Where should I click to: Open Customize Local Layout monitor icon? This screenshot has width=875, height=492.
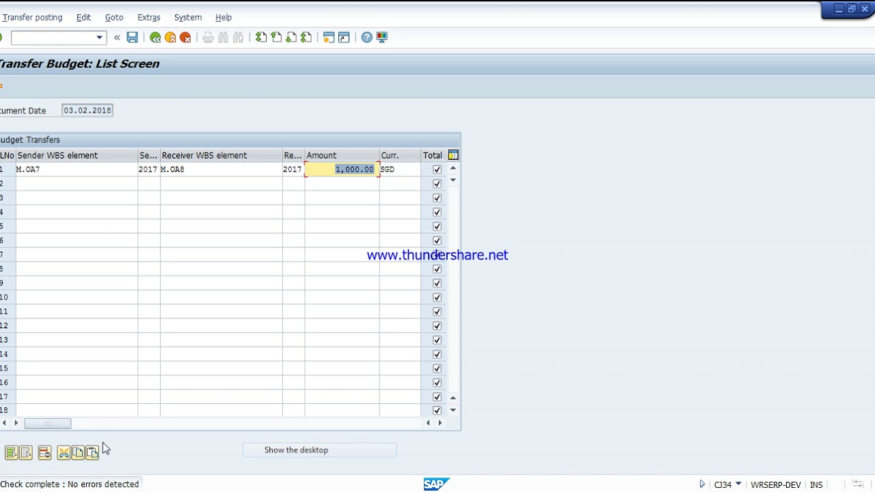pyautogui.click(x=382, y=38)
